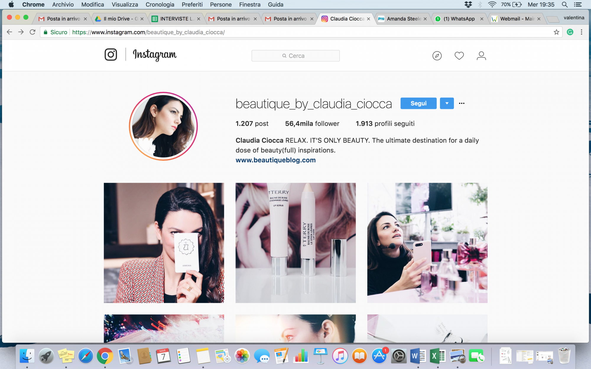Click the 1.913 profili seguiti count
The image size is (591, 369).
[385, 123]
